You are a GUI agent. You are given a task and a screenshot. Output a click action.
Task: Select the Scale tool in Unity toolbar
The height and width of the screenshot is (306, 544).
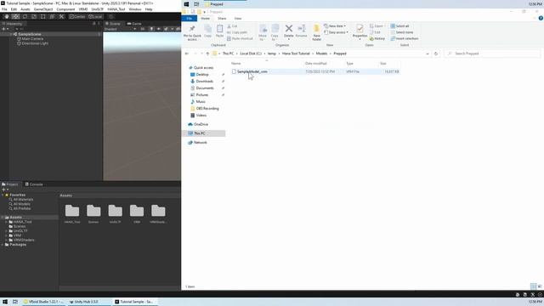[34, 17]
